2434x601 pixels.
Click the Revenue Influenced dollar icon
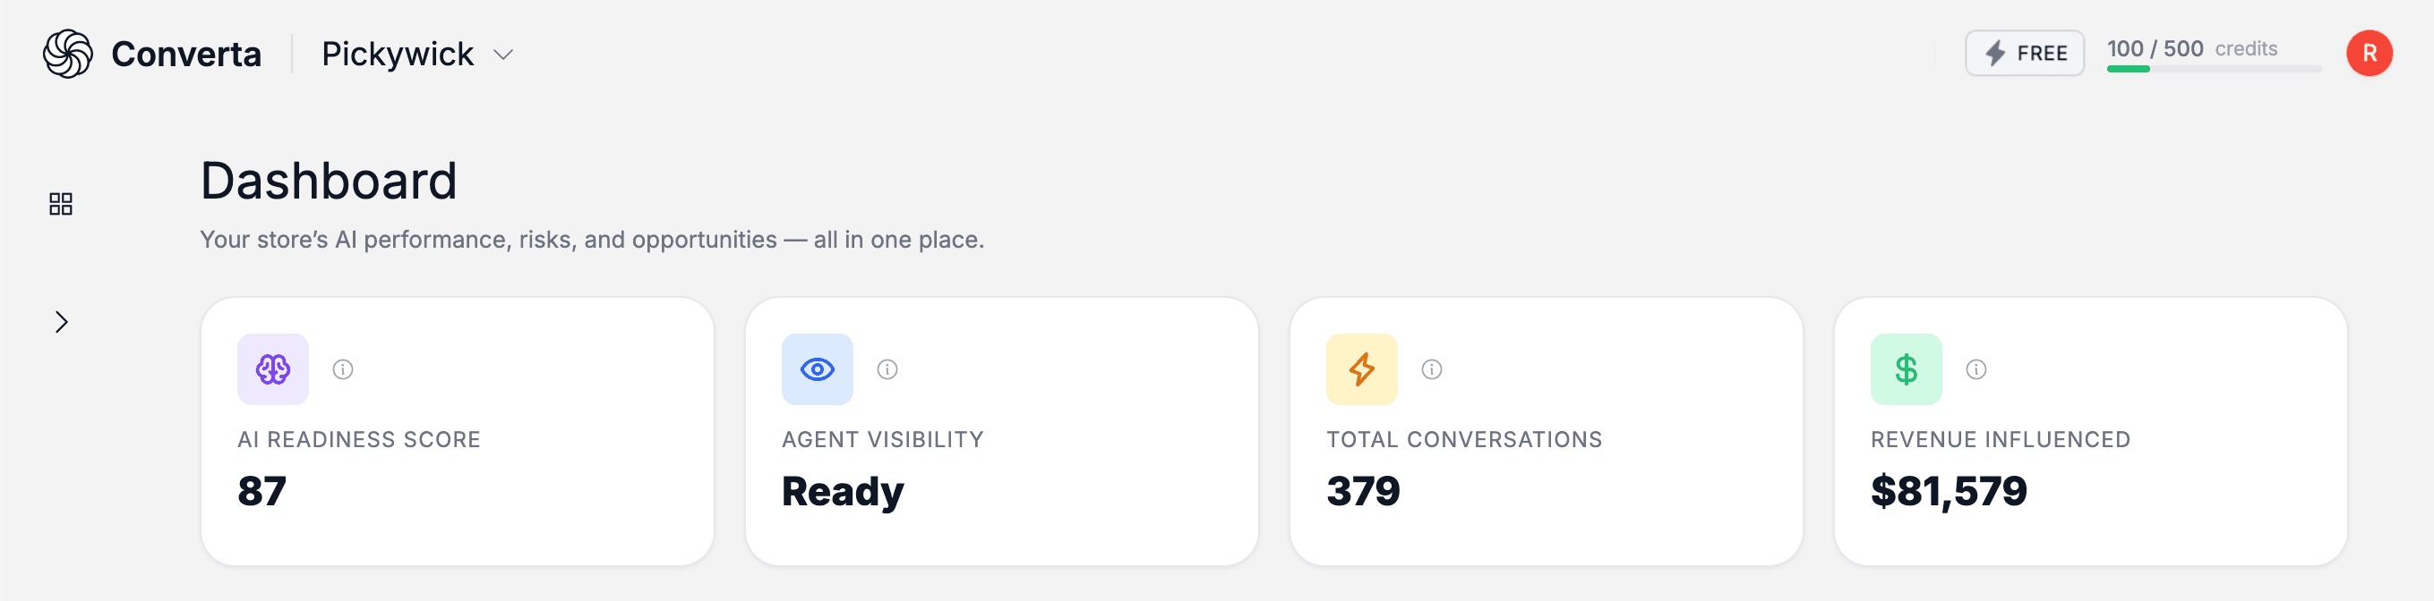pyautogui.click(x=1906, y=368)
